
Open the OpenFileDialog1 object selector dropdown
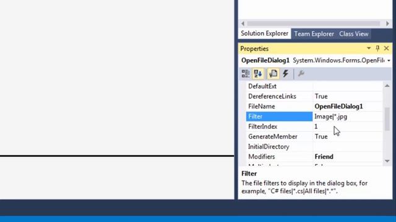389,60
